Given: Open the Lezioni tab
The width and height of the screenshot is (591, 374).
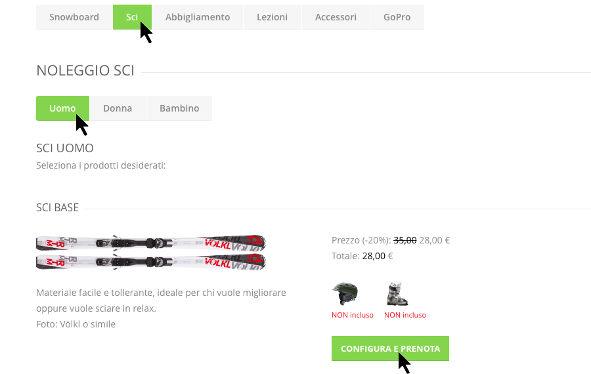Looking at the screenshot, I should pyautogui.click(x=272, y=17).
